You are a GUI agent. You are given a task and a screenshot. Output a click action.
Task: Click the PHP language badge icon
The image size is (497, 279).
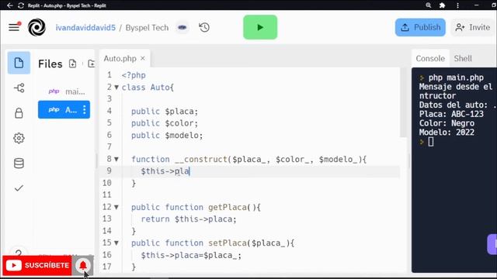(182, 28)
